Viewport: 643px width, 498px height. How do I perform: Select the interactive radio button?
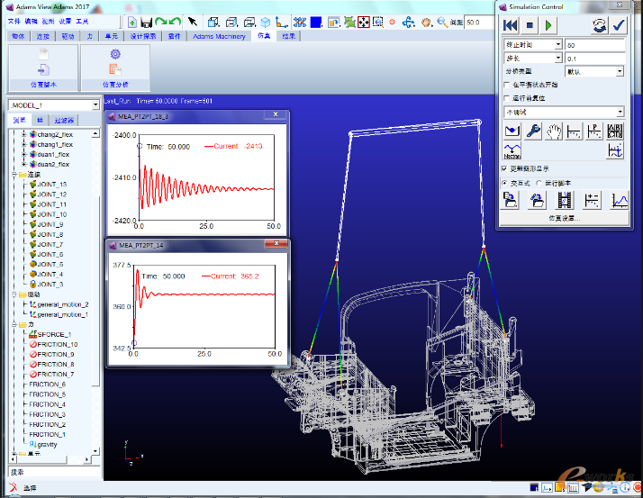505,183
